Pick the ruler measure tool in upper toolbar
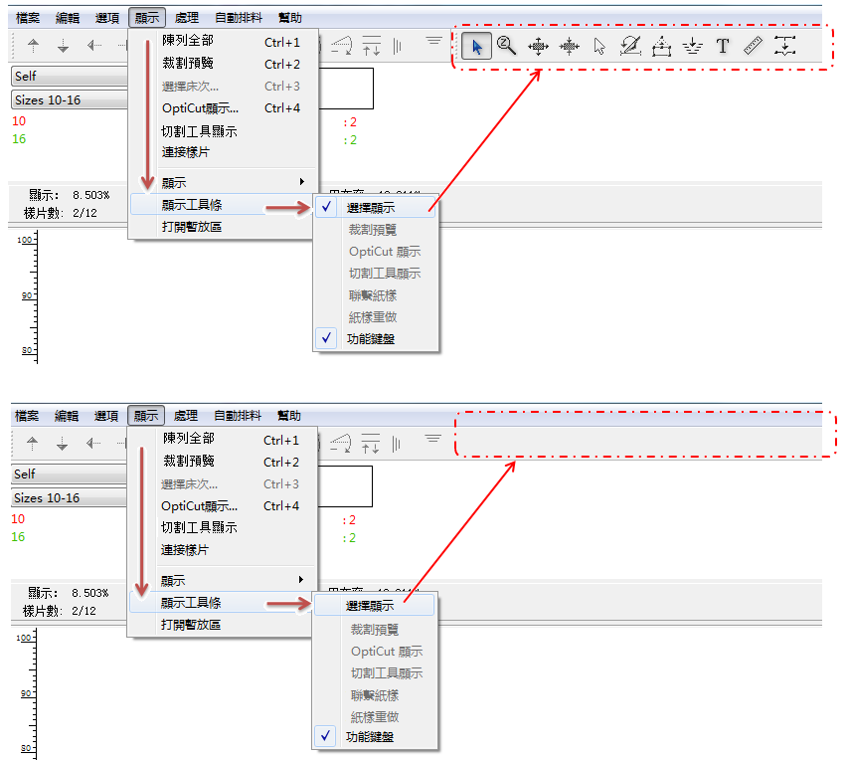849x760 pixels. (754, 46)
